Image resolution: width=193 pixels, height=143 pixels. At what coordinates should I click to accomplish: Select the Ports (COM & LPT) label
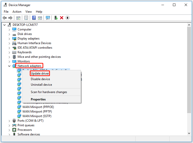pyautogui.click(x=31, y=121)
